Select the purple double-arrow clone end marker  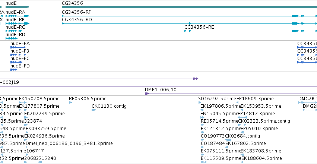click(x=196, y=79)
